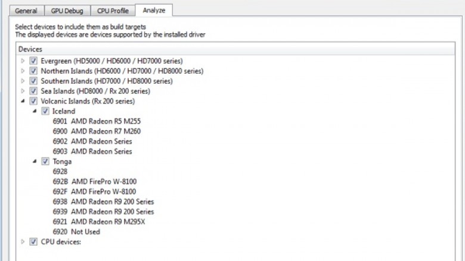Expand the Evergreen tree node
The image size is (465, 261).
point(23,61)
